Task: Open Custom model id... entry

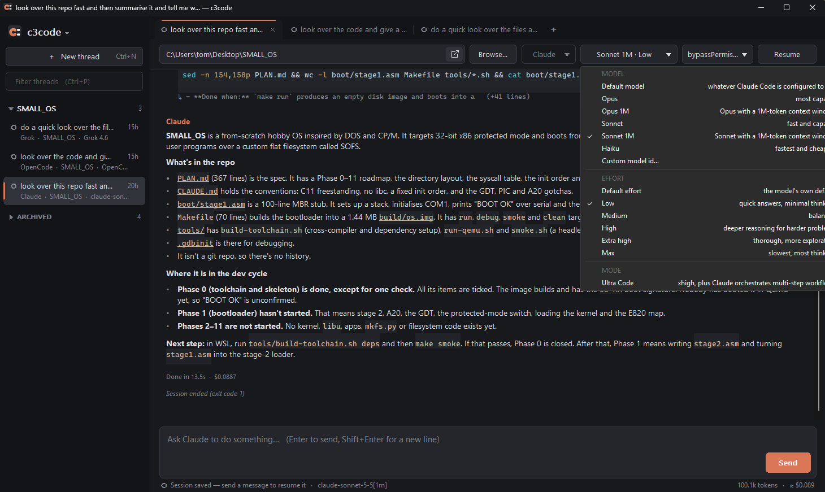Action: click(x=703, y=161)
